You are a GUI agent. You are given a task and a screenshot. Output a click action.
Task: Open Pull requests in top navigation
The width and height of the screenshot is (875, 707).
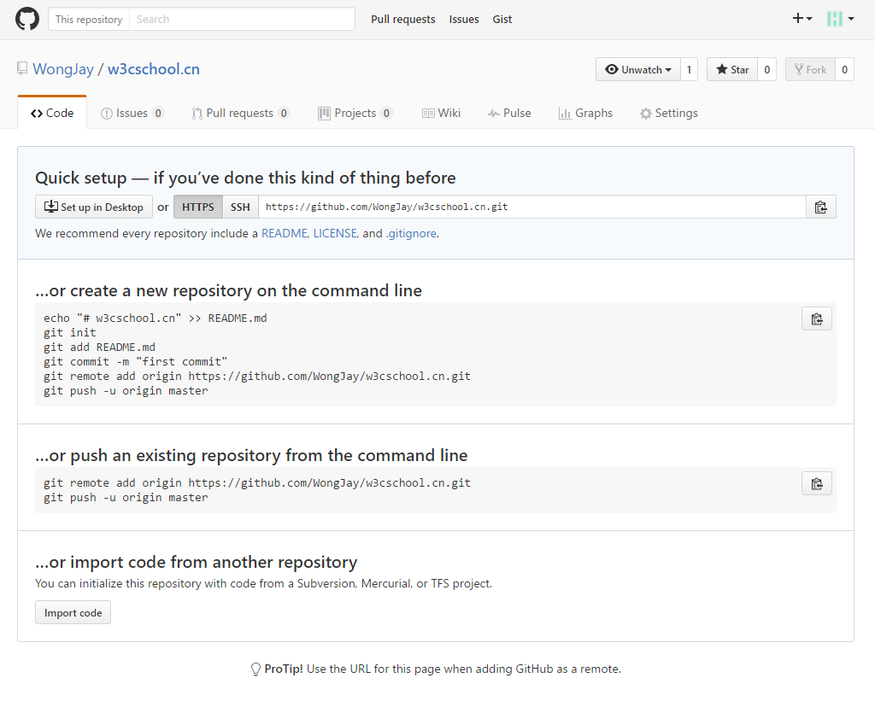pos(402,20)
